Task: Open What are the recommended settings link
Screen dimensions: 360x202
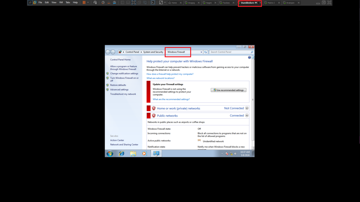Action: tap(171, 99)
